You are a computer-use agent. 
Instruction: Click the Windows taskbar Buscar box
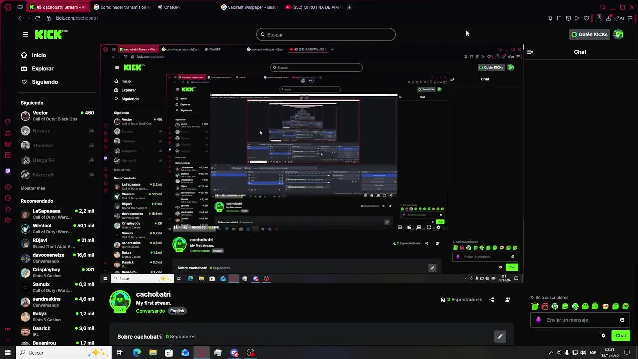(64, 353)
